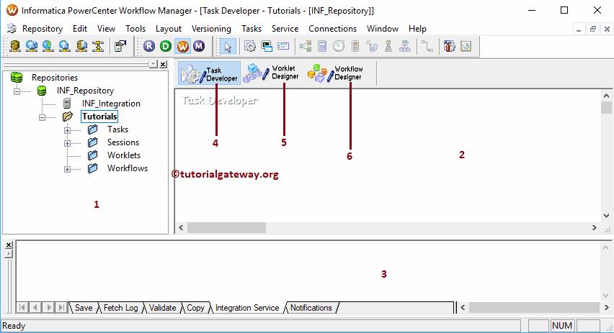Select the orange W Workflow Manager icon
The width and height of the screenshot is (614, 333).
pyautogui.click(x=182, y=46)
